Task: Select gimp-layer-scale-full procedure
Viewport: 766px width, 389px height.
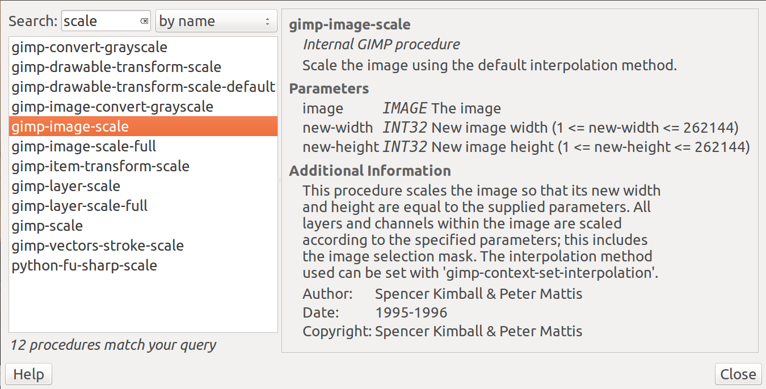Action: click(x=143, y=206)
